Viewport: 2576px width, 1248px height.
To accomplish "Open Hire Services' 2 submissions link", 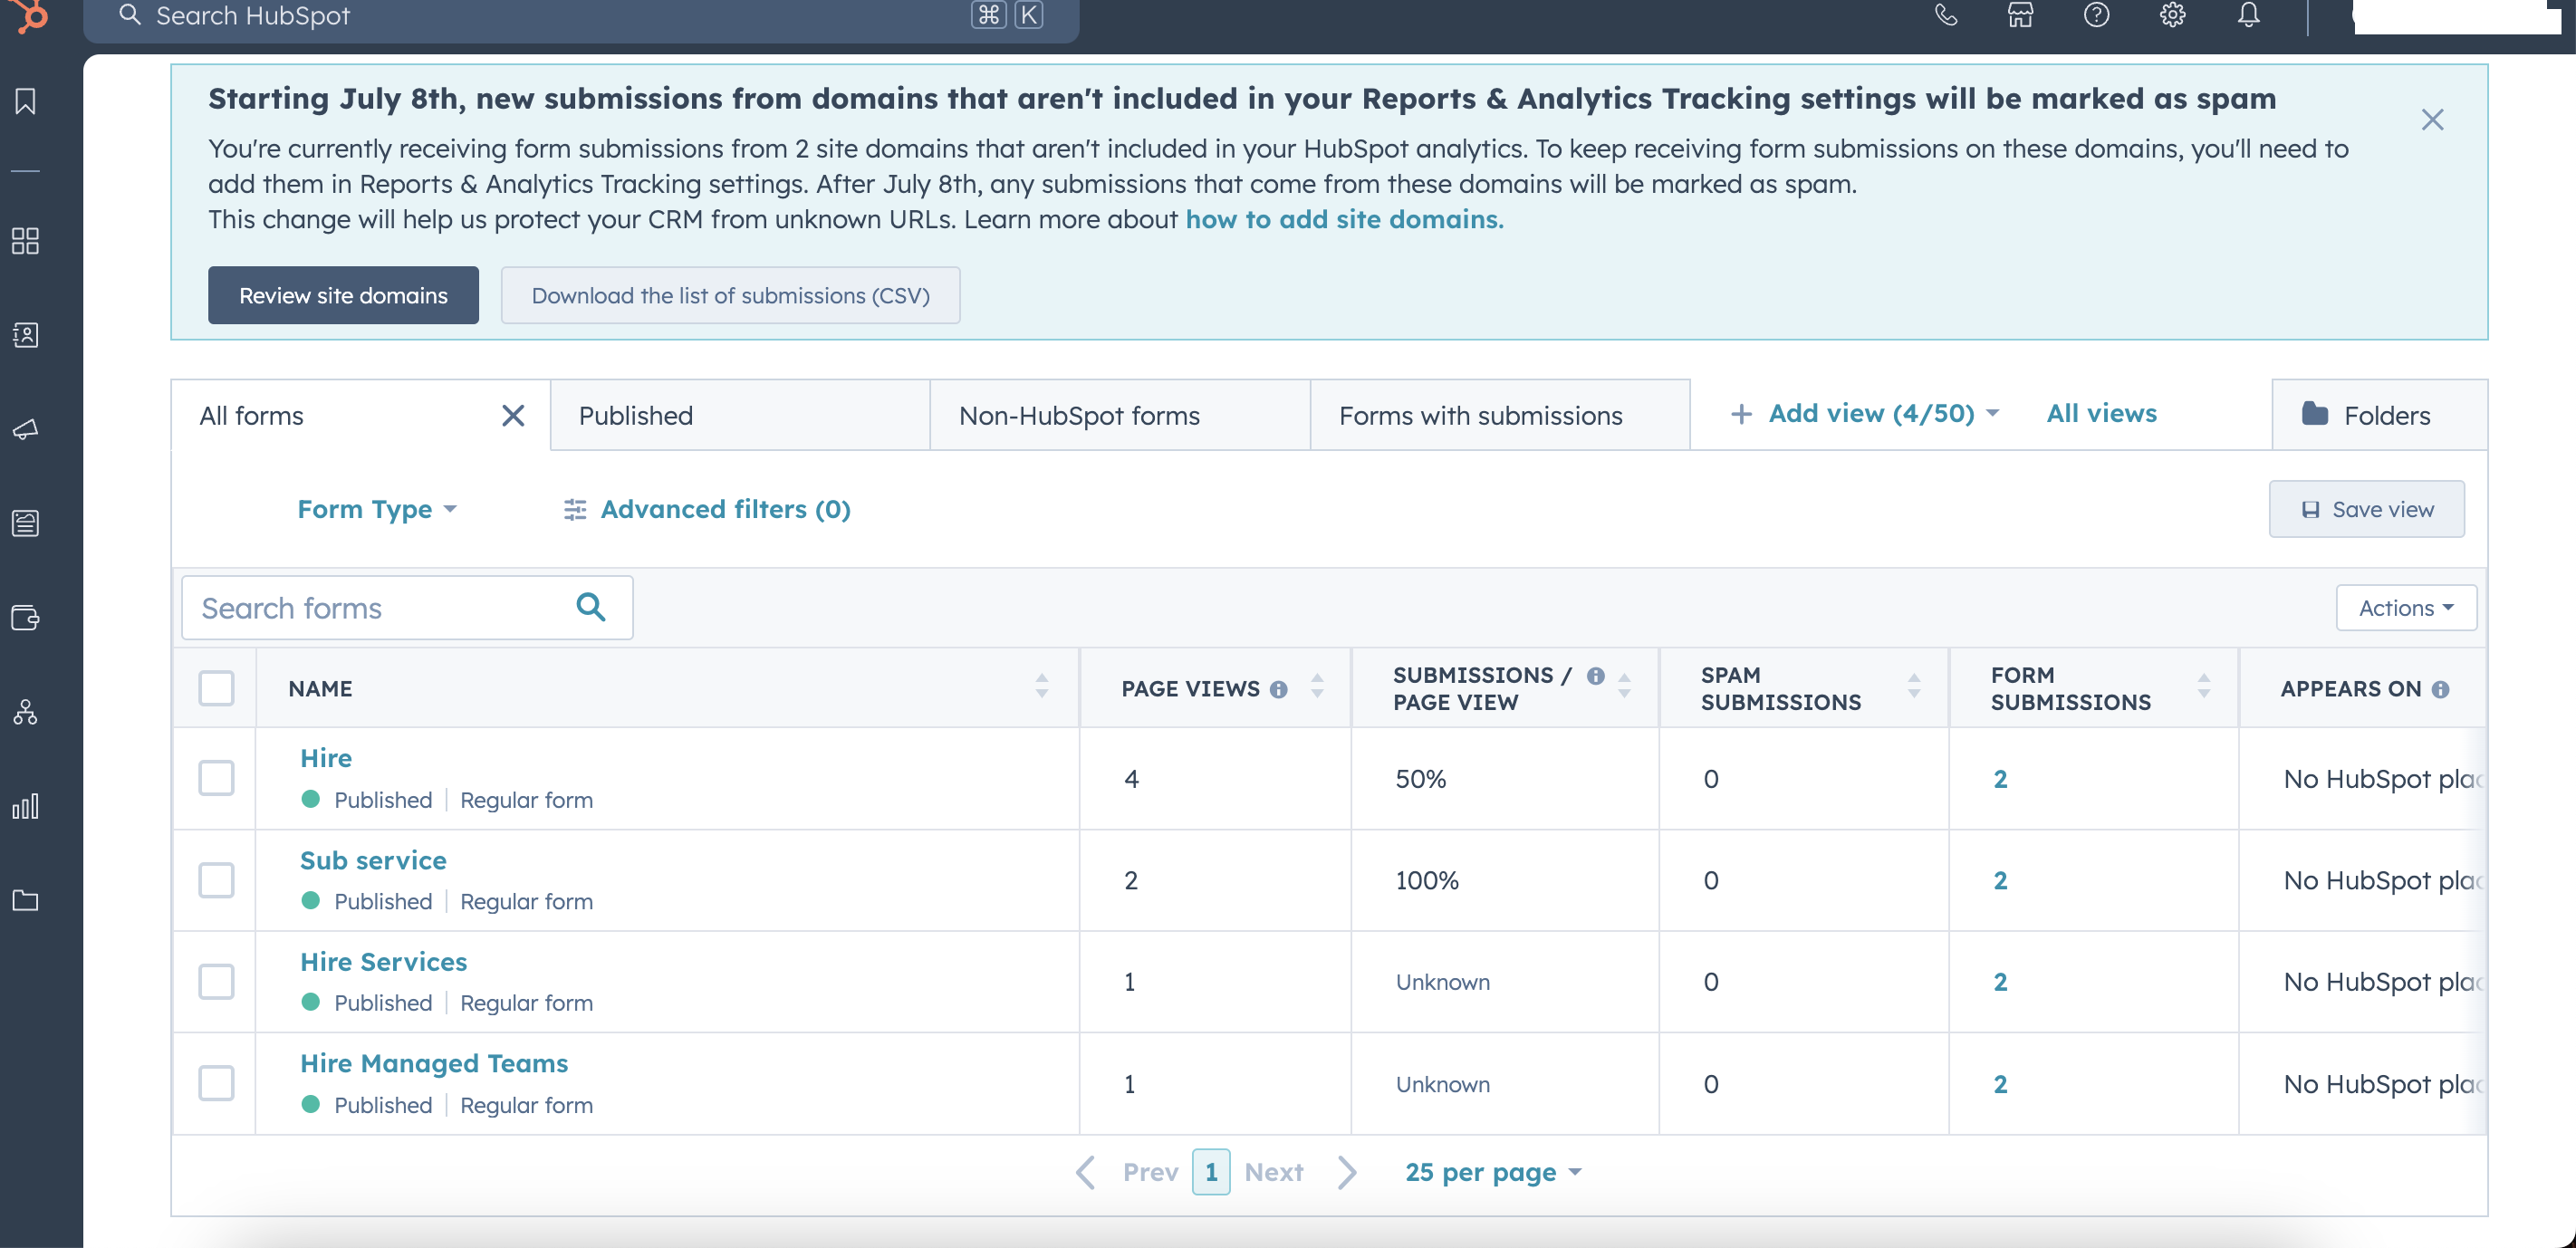I will coord(2000,982).
